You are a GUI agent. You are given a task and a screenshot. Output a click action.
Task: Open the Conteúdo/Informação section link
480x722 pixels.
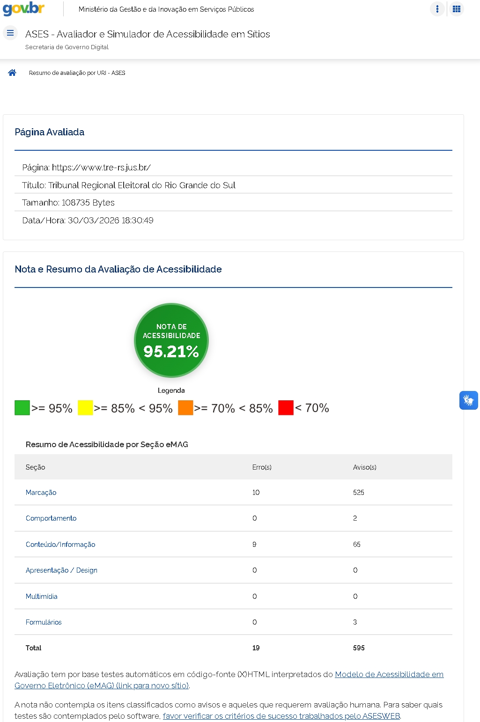(x=60, y=545)
